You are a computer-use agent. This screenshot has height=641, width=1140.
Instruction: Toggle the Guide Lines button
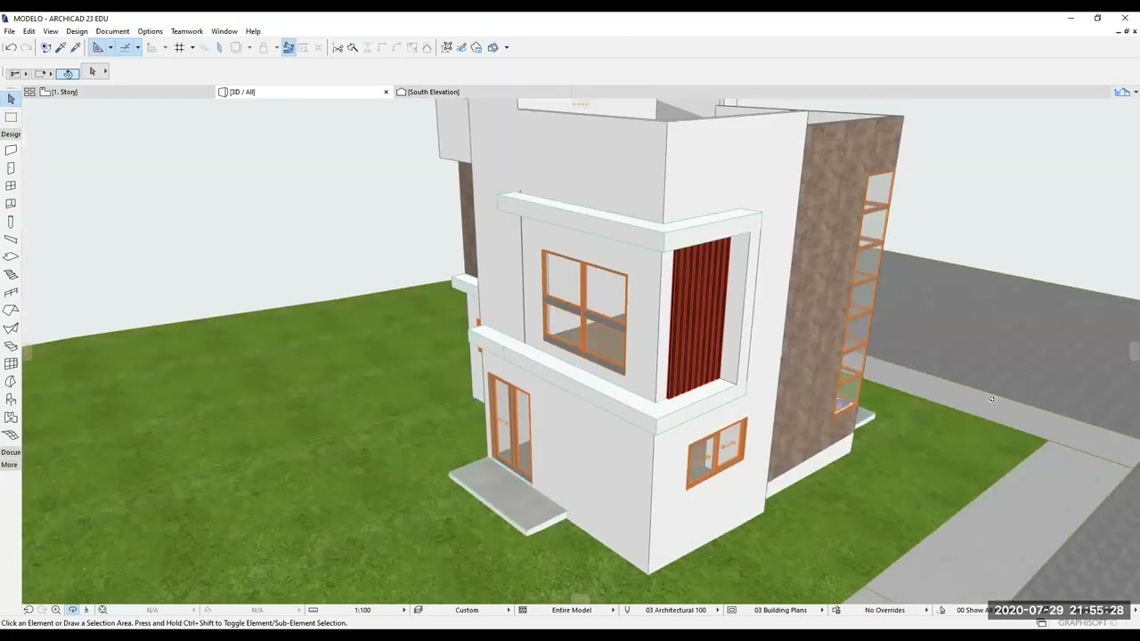pyautogui.click(x=98, y=47)
